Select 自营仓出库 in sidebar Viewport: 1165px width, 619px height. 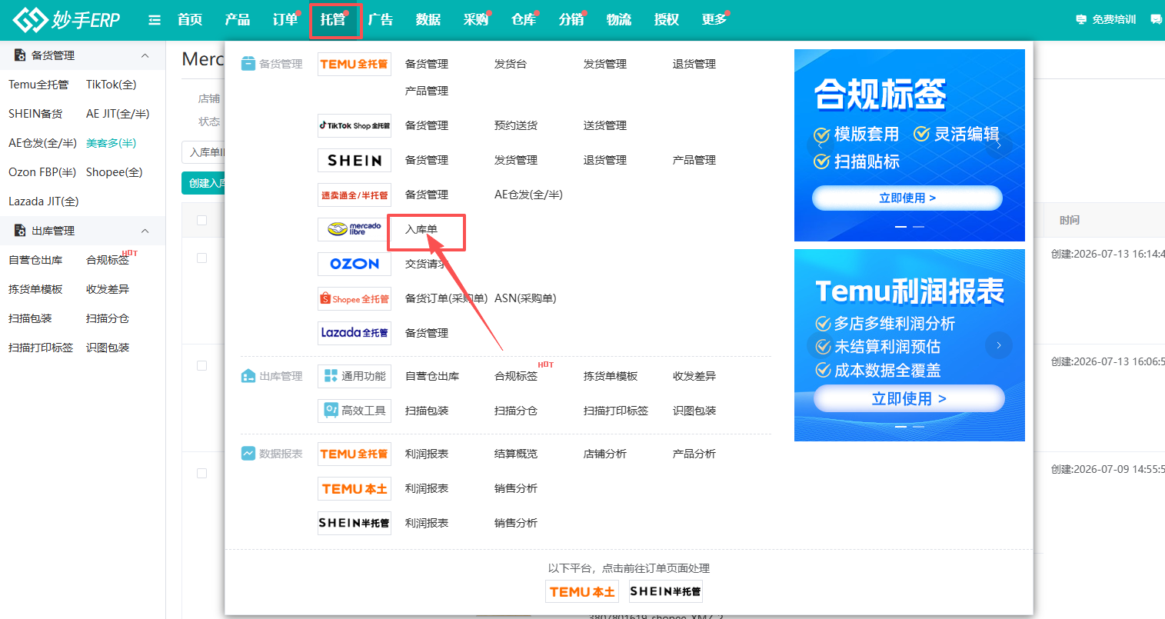pos(35,260)
